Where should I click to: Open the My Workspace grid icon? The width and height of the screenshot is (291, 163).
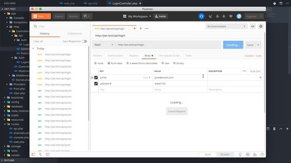tap(125, 16)
